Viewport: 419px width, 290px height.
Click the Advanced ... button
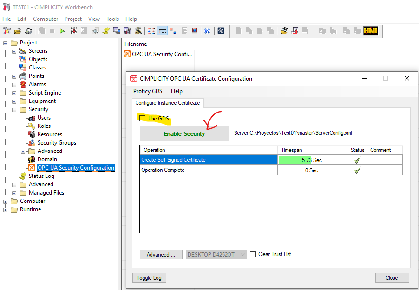[161, 254]
